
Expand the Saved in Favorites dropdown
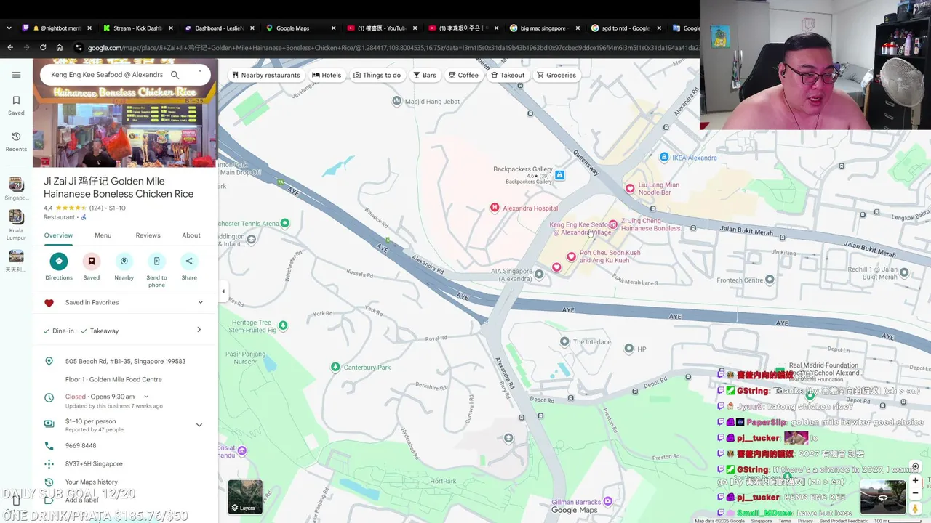point(201,303)
